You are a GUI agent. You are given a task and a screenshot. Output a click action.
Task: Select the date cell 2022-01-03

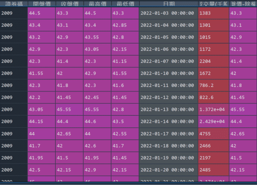168,13
